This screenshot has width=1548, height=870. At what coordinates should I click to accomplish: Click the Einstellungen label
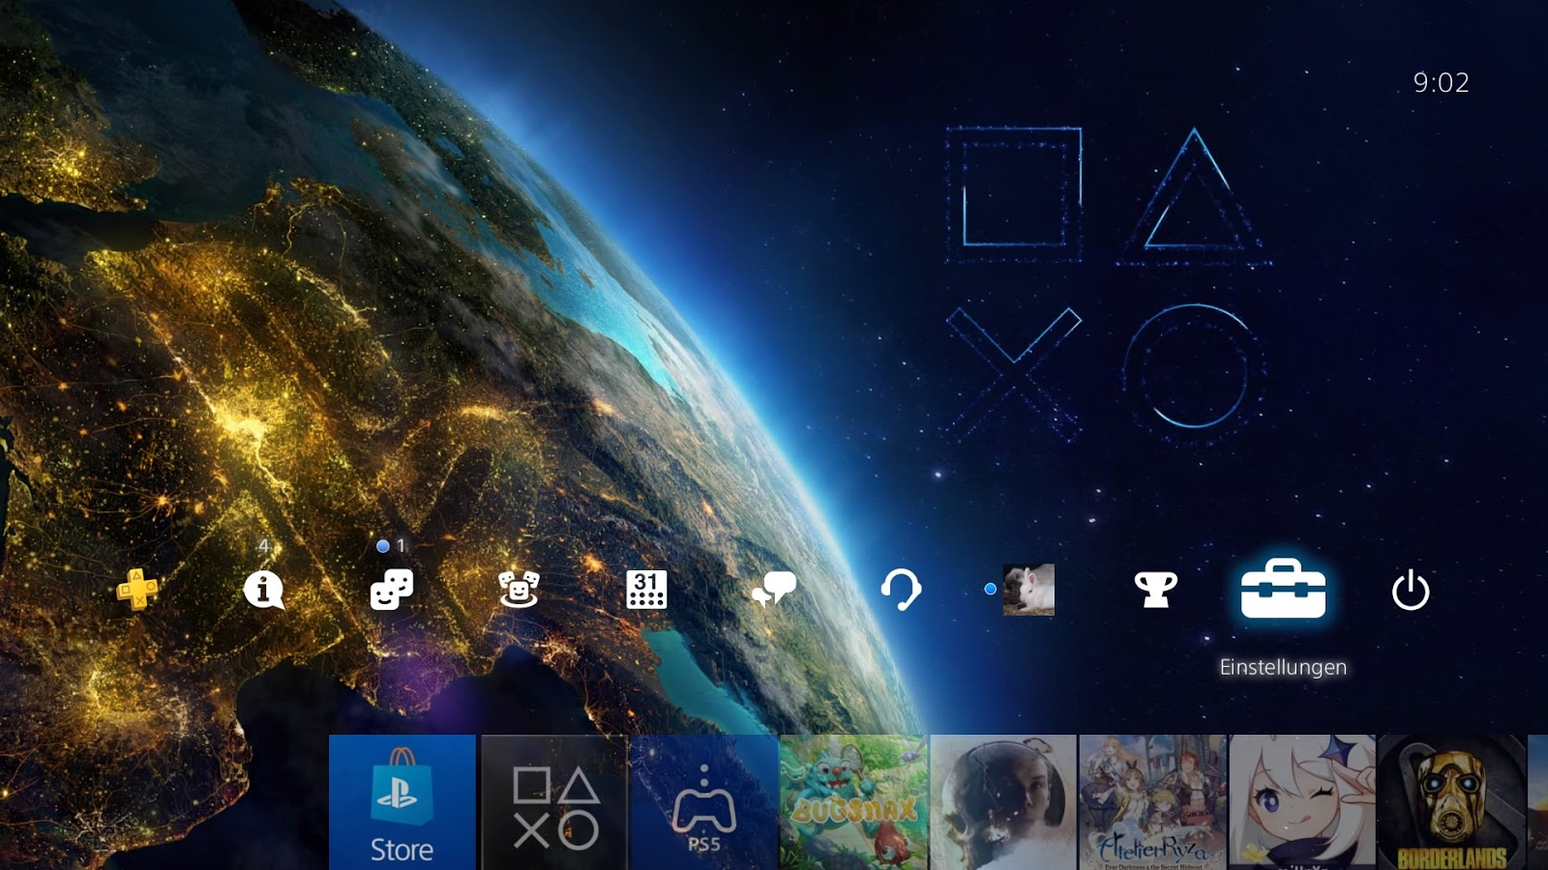[x=1283, y=667]
